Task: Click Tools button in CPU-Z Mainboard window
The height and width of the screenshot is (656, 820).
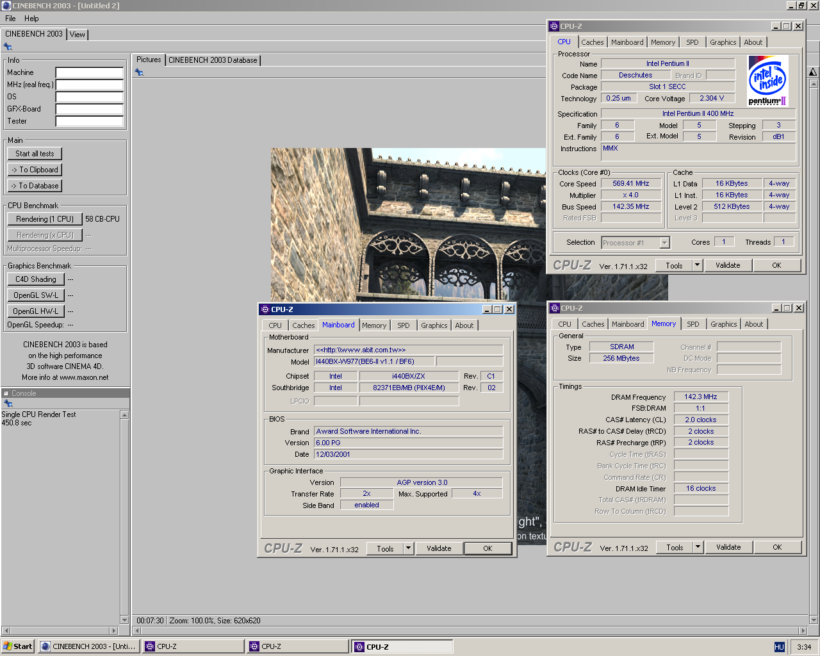Action: pos(385,548)
